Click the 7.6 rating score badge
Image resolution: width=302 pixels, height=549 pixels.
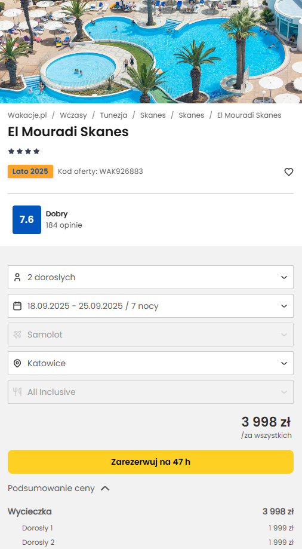point(27,219)
